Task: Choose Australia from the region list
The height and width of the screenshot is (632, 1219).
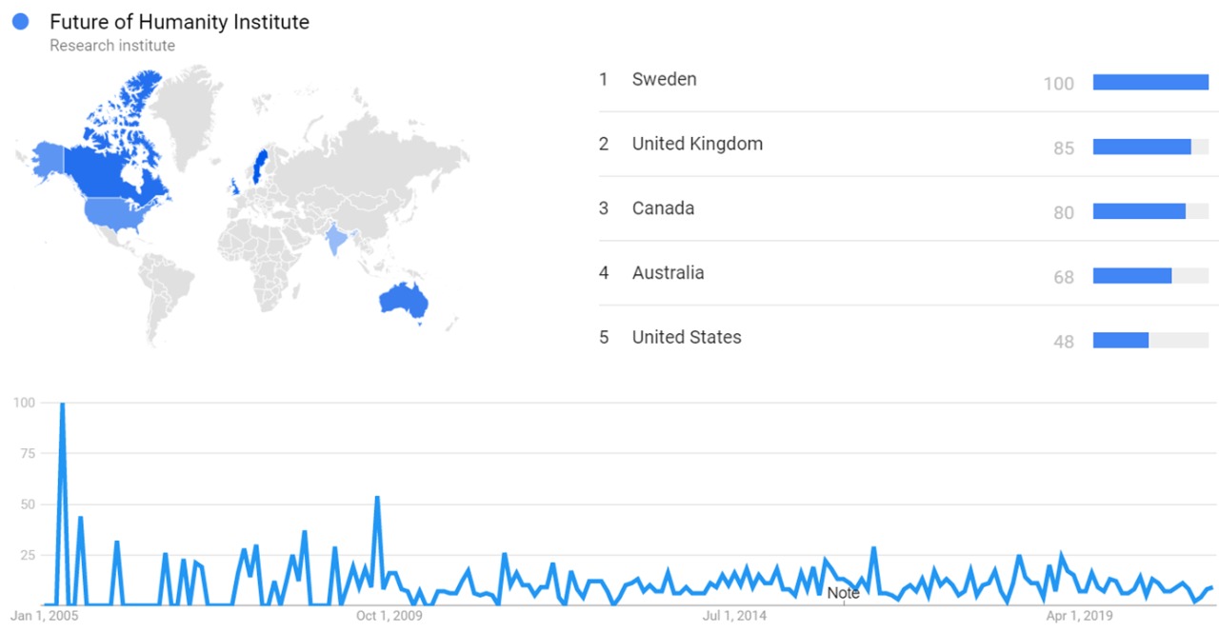Action: [x=668, y=273]
